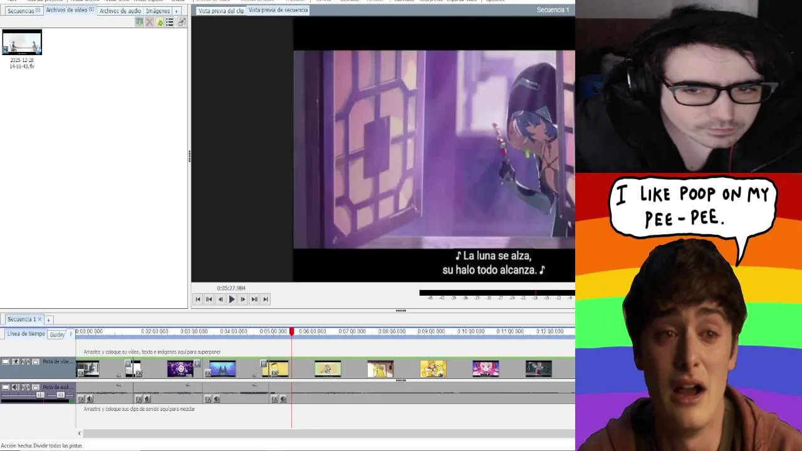
Task: Click the Secuencia 1 label above the preview
Action: [x=553, y=10]
